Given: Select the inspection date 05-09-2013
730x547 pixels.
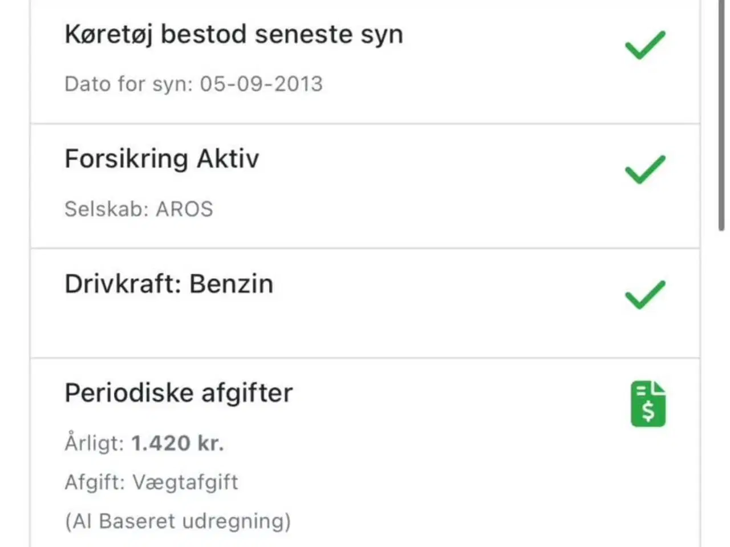Looking at the screenshot, I should [x=261, y=84].
